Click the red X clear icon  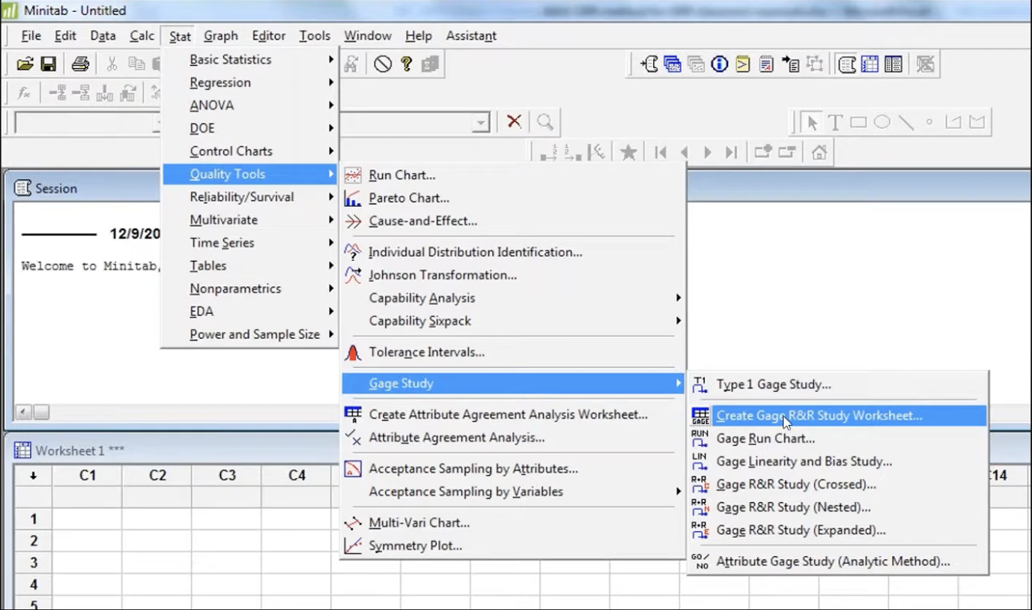pos(514,121)
